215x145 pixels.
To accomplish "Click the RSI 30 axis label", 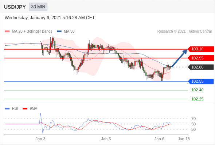I will click(193, 129).
